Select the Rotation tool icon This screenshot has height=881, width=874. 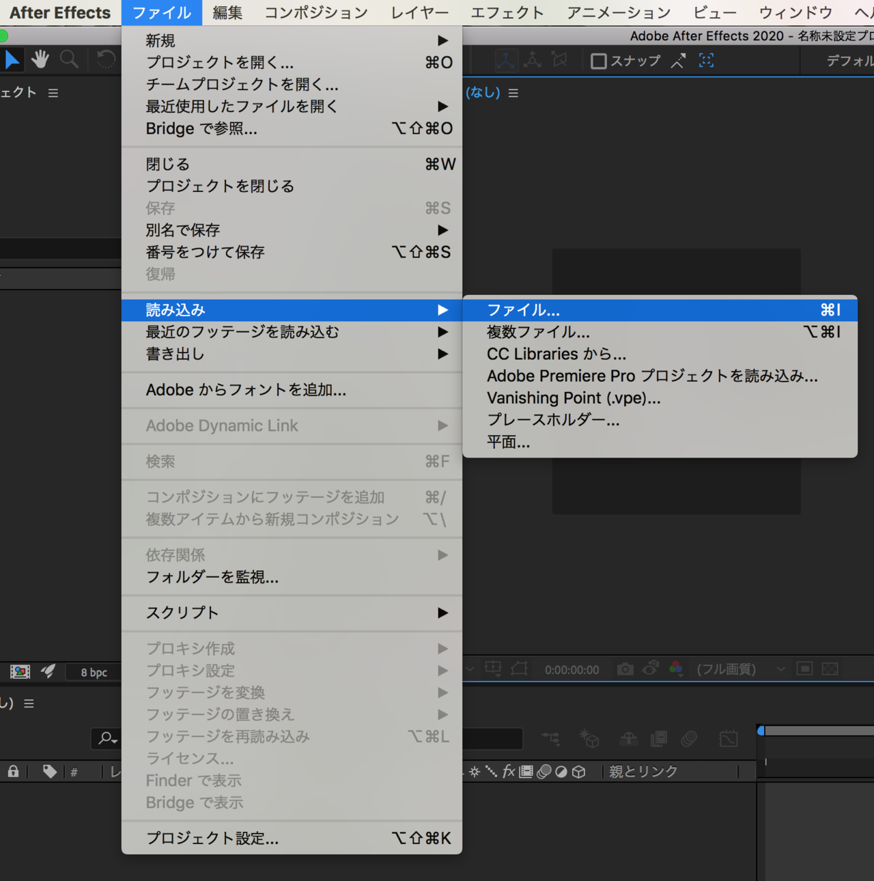[106, 60]
